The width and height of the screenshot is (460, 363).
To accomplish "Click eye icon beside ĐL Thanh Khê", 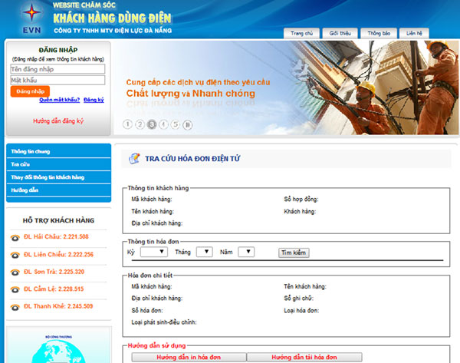I will click(15, 307).
